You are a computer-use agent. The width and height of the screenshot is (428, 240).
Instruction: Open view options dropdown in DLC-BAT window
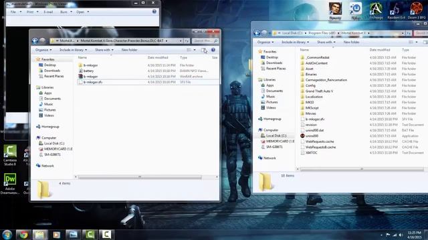click(195, 50)
